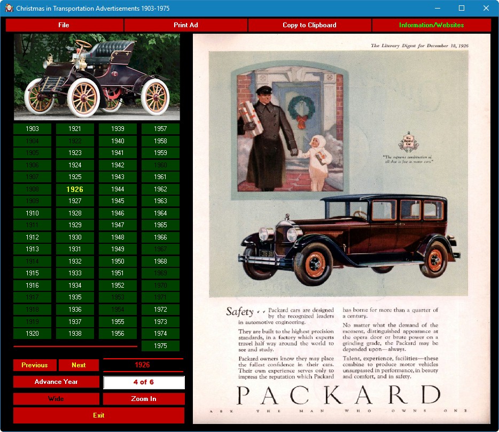The height and width of the screenshot is (432, 499).
Task: Click the highlighted 1926 year
Action: 75,189
